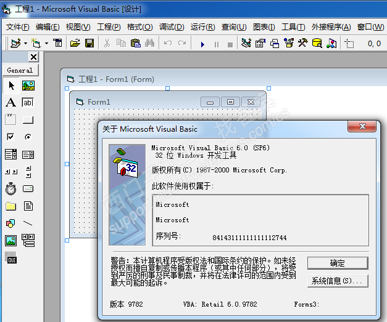Open the Properties Window icon
Screen dimensions: 387x322
pyautogui.click(x=260, y=43)
